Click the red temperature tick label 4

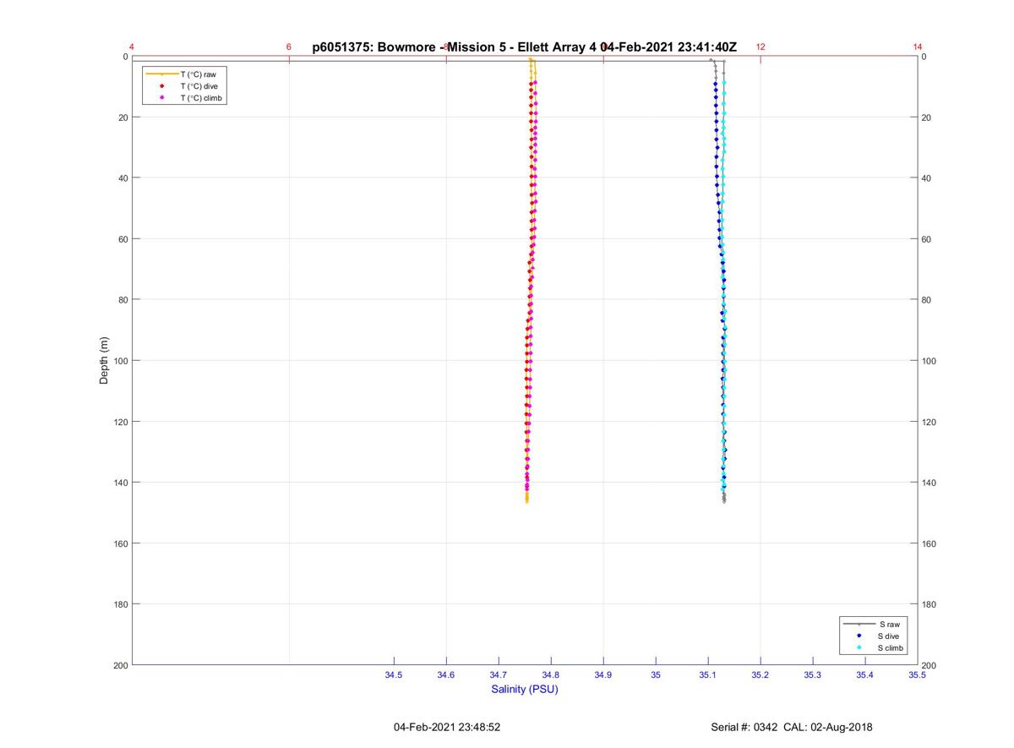(x=132, y=47)
